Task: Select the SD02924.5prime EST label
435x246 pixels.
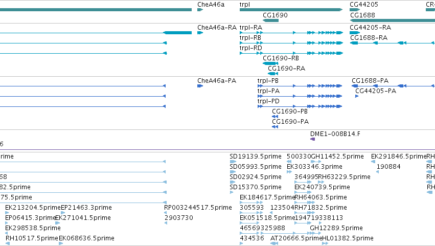Action: pyautogui.click(x=256, y=177)
